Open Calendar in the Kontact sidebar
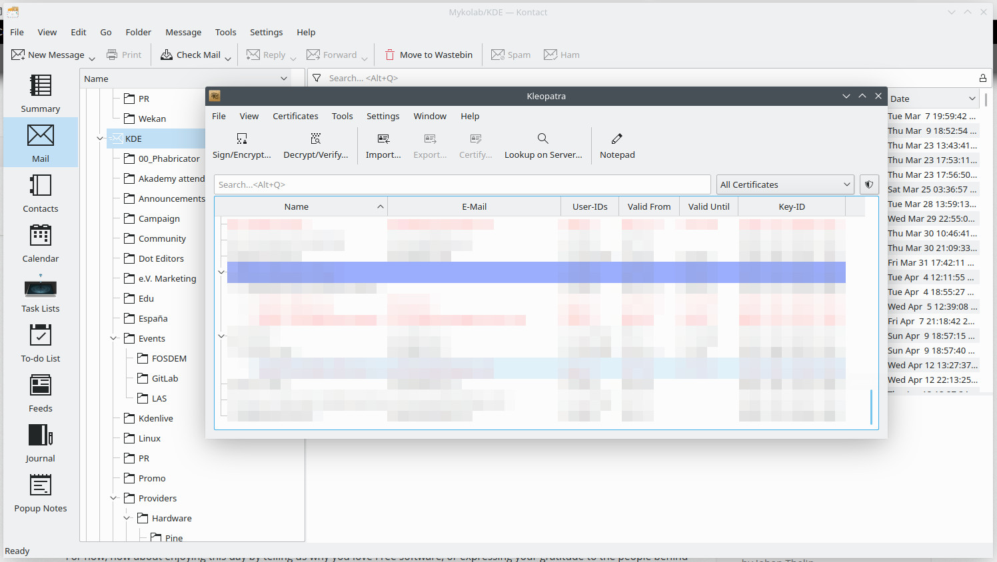997x562 pixels. (x=41, y=243)
